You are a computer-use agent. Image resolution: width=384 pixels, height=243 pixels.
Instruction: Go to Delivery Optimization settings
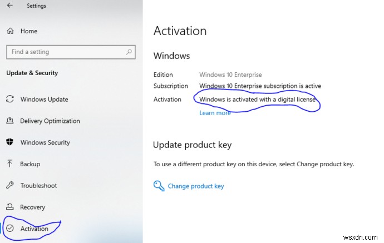pyautogui.click(x=50, y=121)
